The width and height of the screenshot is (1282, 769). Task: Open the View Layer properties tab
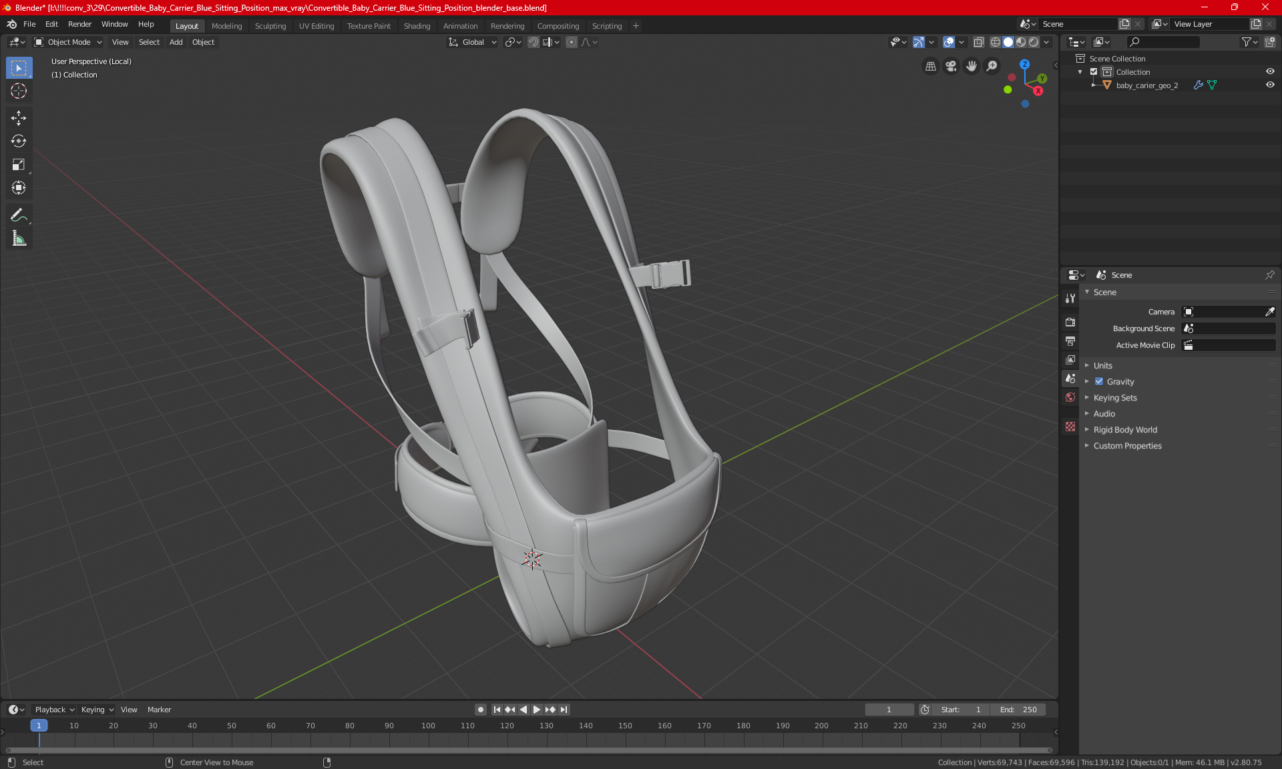pos(1070,359)
